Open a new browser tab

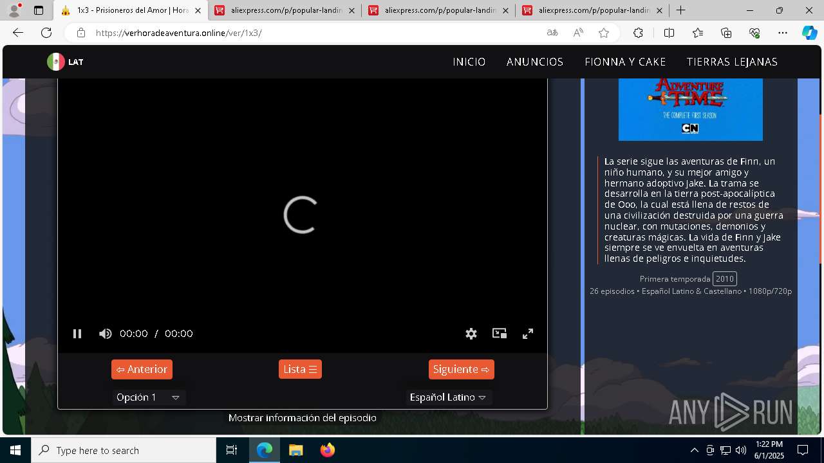coord(680,10)
